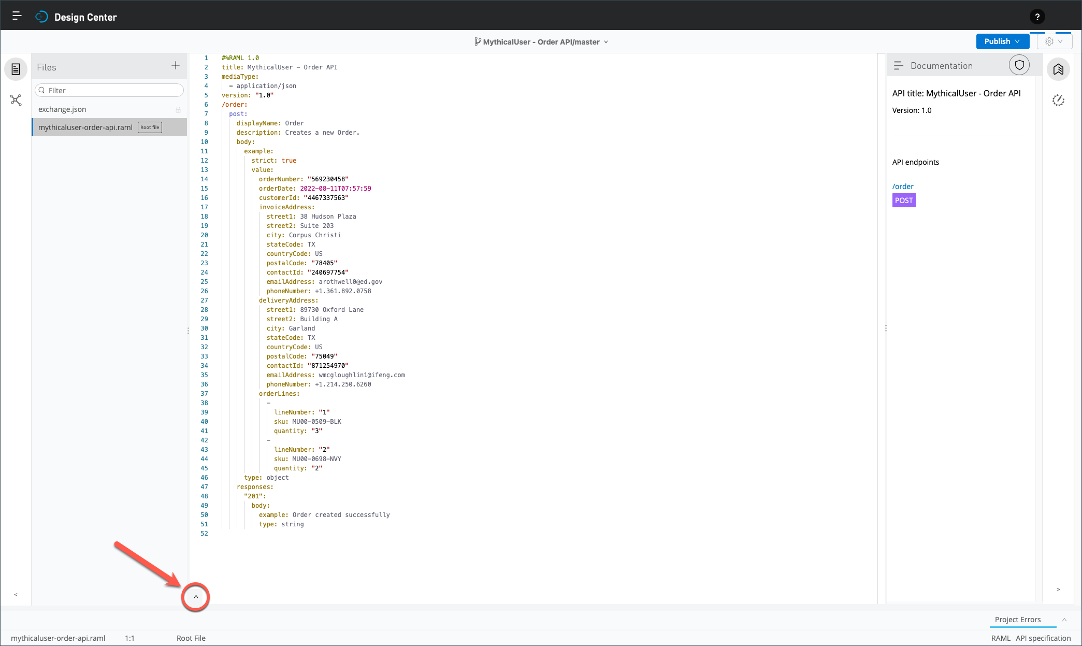Click API specification label in status bar
1082x646 pixels.
tap(1043, 638)
